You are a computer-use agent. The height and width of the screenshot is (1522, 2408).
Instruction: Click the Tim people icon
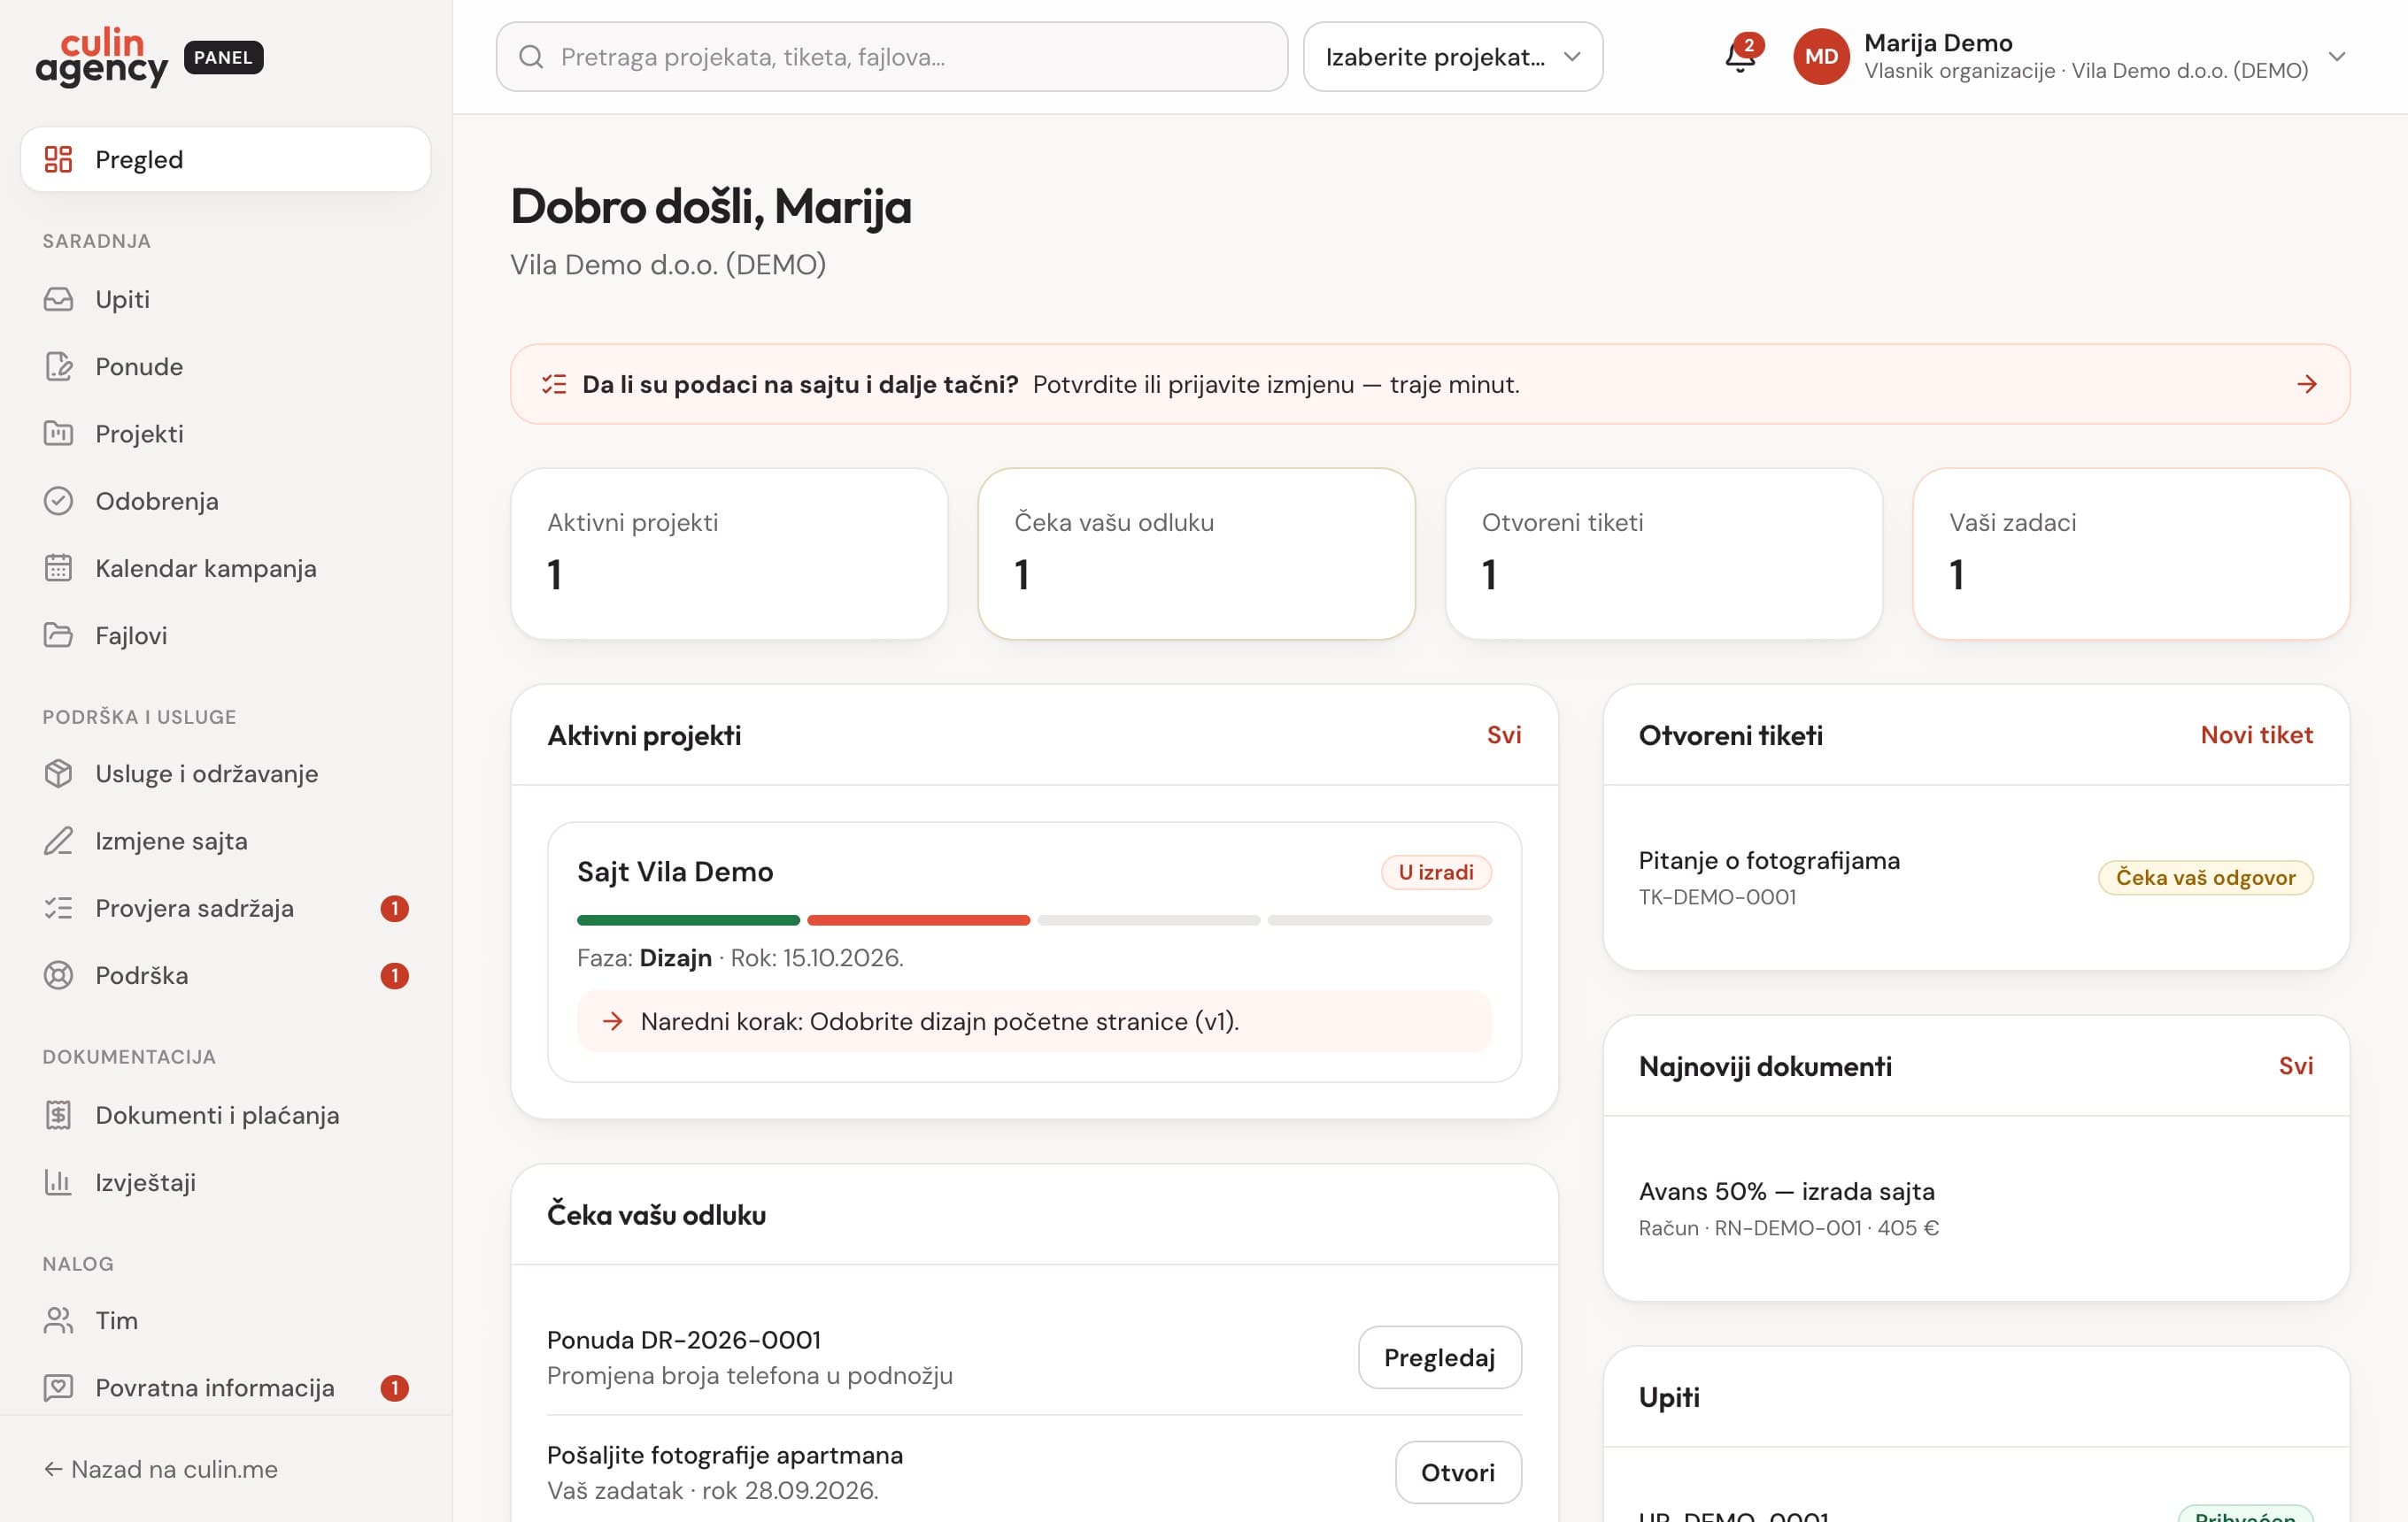pos(59,1320)
